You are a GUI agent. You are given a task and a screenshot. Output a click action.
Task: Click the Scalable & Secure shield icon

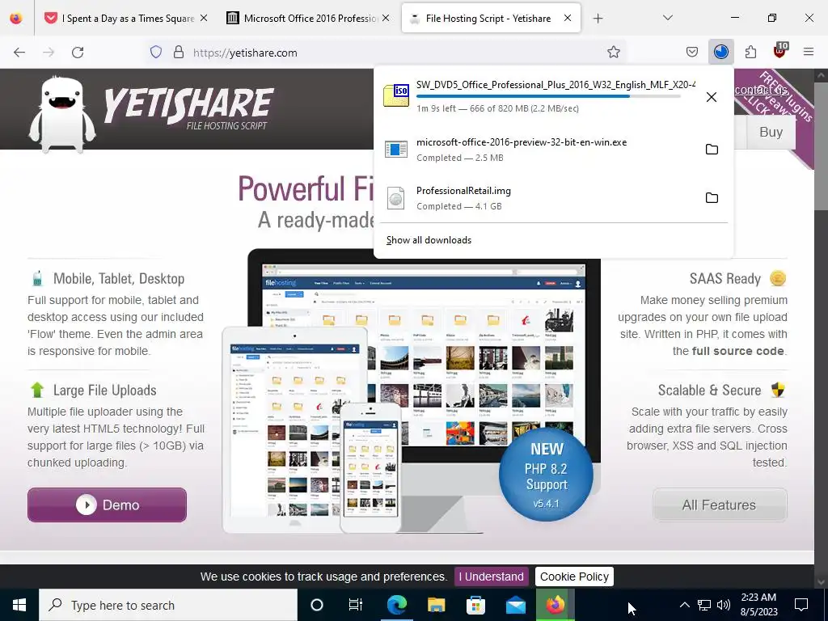coord(778,391)
